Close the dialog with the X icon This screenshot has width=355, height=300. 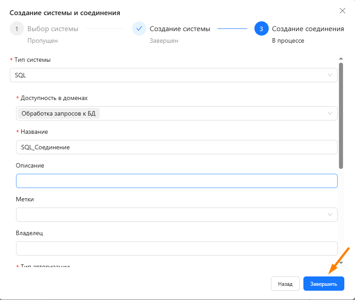point(342,11)
